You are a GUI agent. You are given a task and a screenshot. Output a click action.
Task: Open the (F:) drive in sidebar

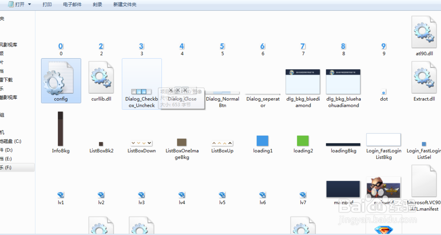click(x=17, y=168)
